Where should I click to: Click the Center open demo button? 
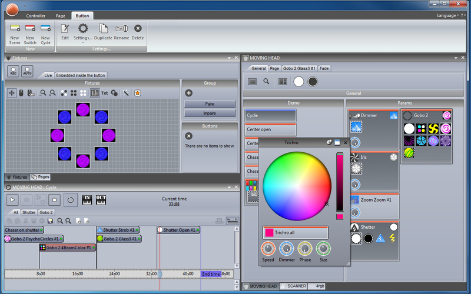click(x=270, y=129)
